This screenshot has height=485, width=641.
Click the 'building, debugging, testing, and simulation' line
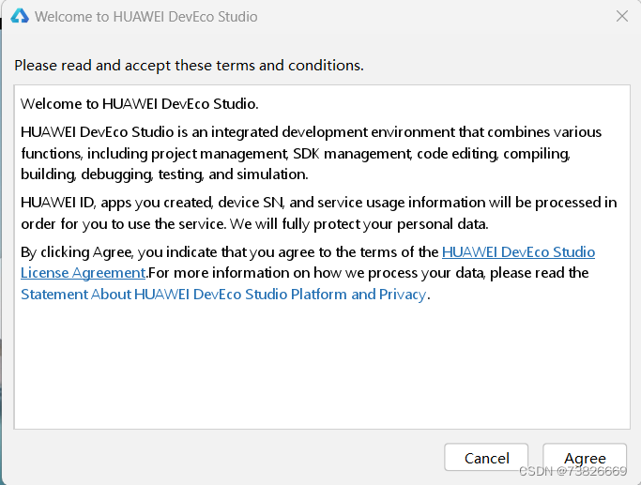click(x=163, y=174)
